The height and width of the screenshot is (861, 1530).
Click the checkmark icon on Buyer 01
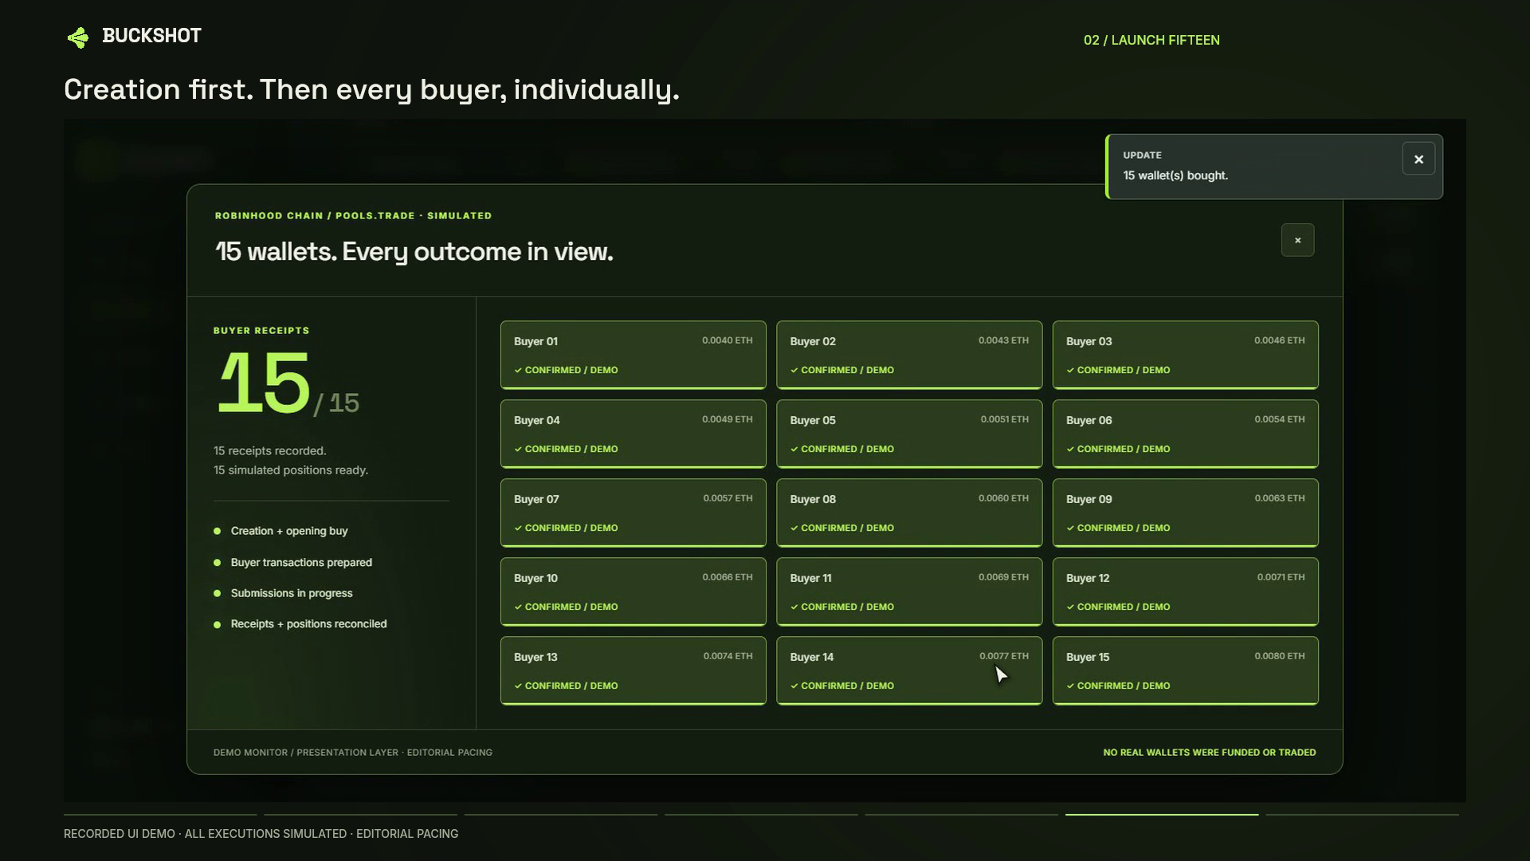[x=518, y=370]
